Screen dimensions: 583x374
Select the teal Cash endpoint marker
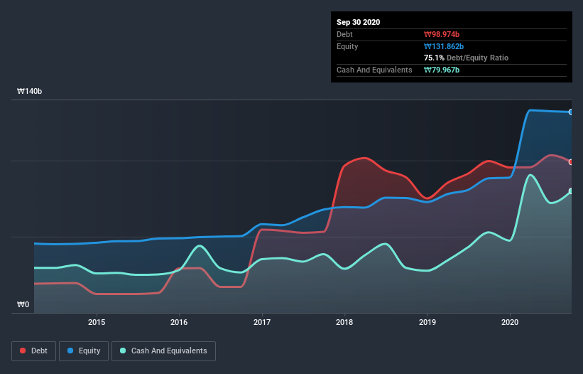571,191
